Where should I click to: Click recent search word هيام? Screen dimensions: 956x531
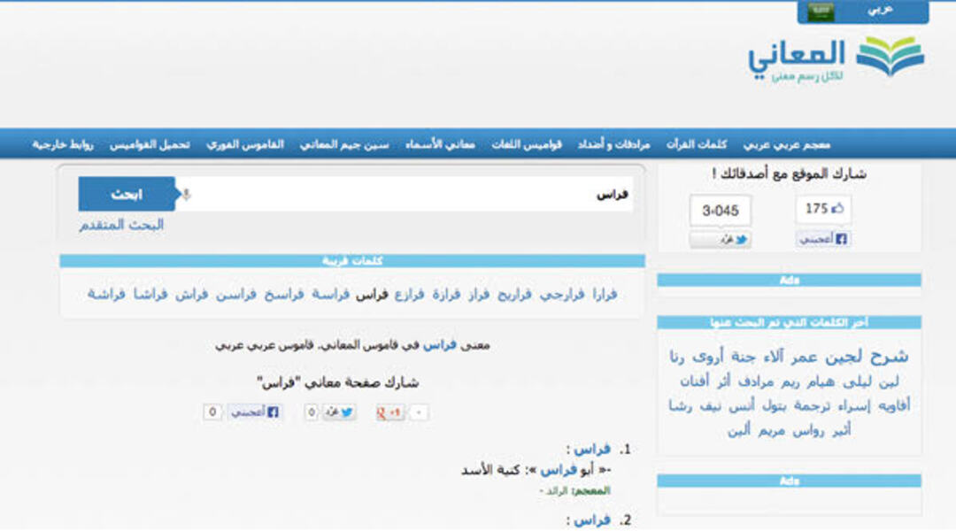821,382
